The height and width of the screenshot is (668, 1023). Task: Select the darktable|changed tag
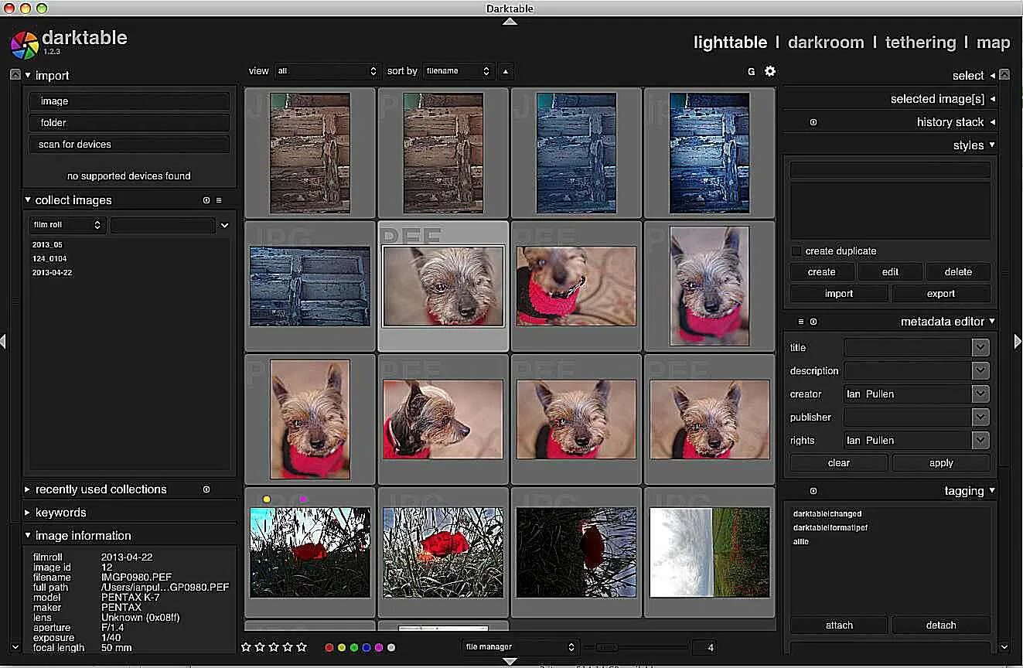(x=827, y=514)
